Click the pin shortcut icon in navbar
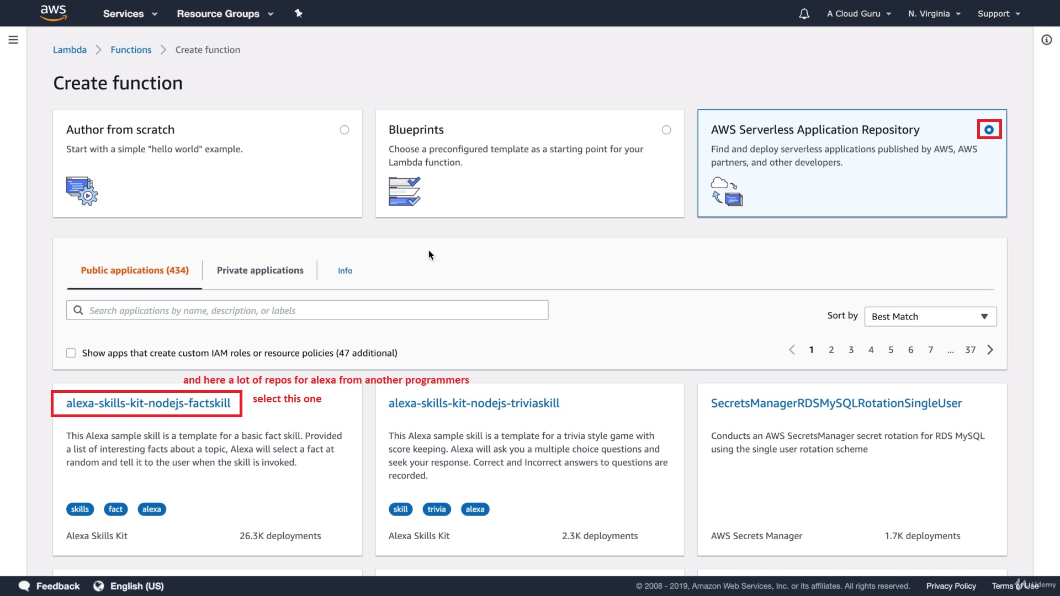 (299, 13)
